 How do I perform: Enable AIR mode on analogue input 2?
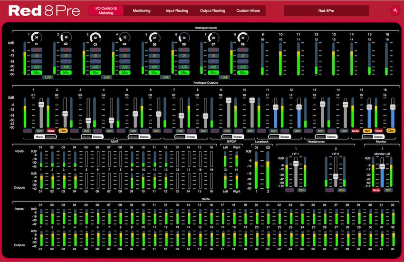coord(66,67)
